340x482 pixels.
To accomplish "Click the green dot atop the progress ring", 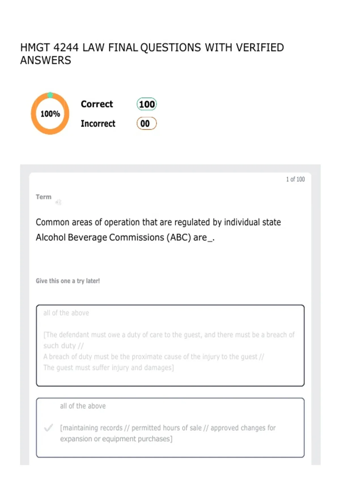I will 50,95.
